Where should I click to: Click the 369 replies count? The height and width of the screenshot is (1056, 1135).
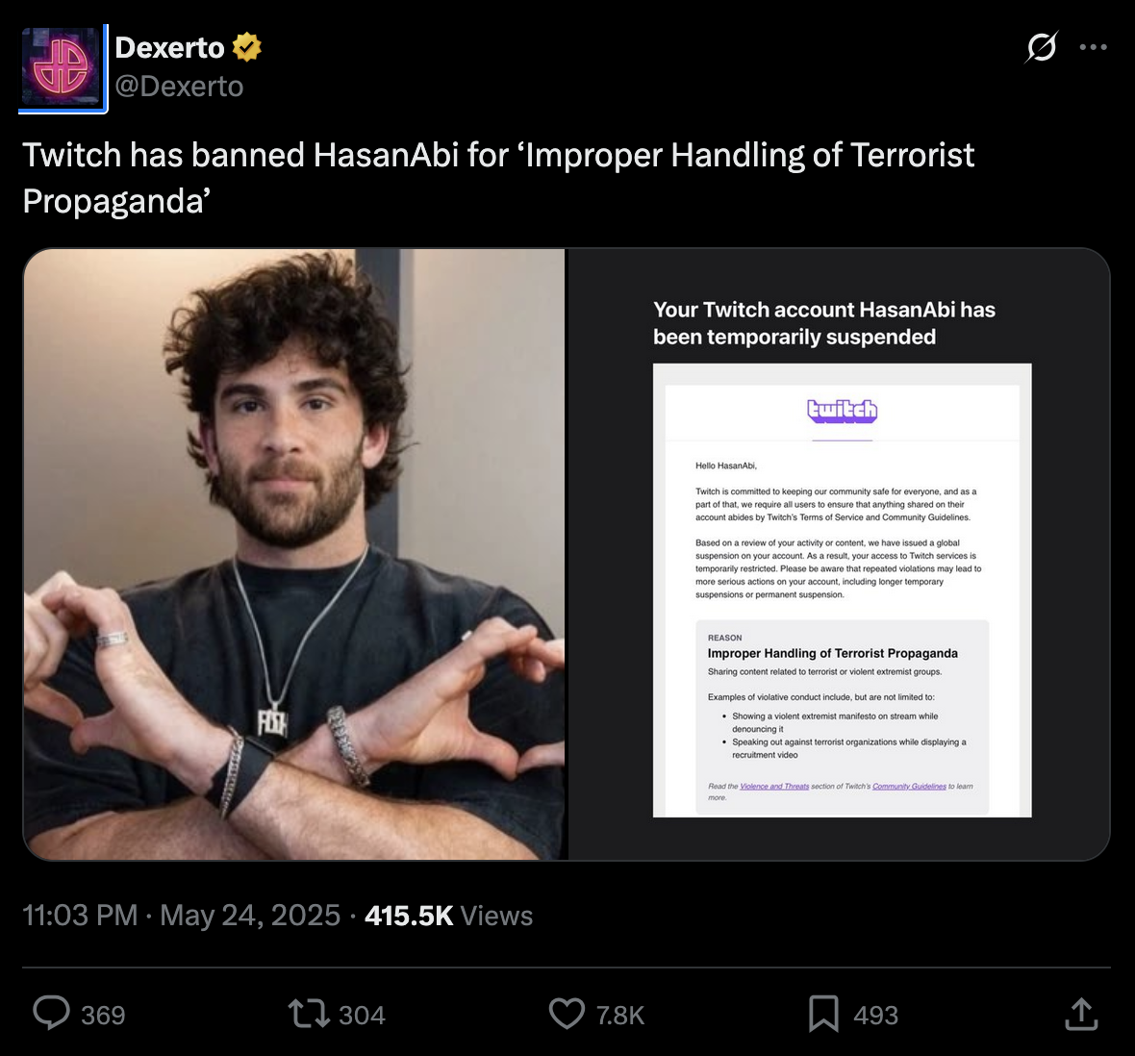[x=103, y=1015]
